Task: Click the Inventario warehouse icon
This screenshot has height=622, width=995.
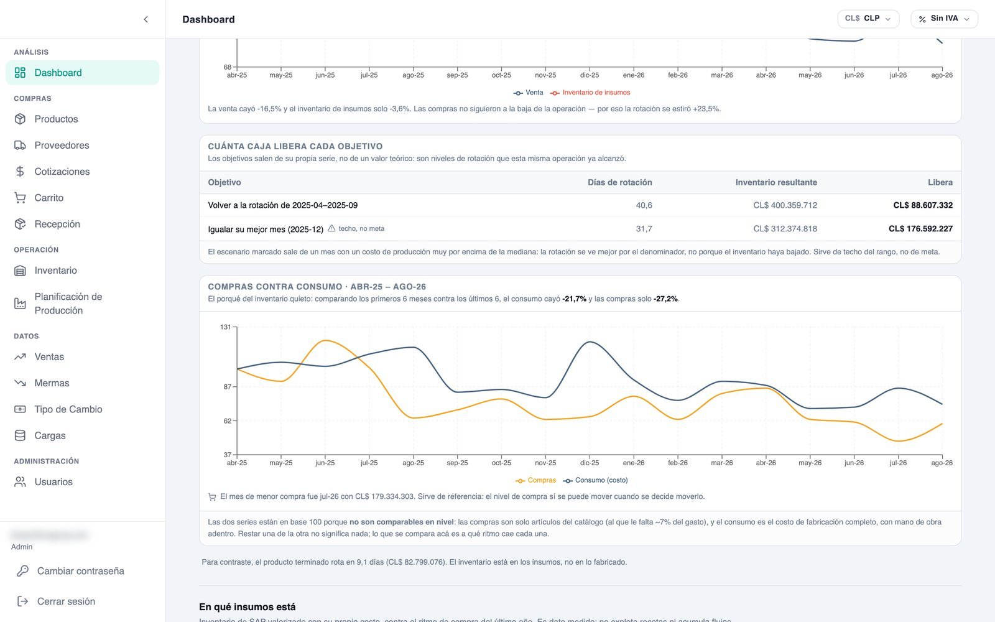Action: pos(20,271)
